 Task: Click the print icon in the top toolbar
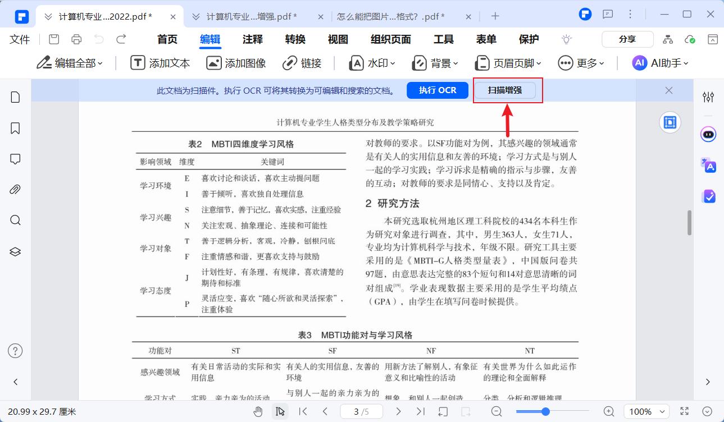coord(76,39)
